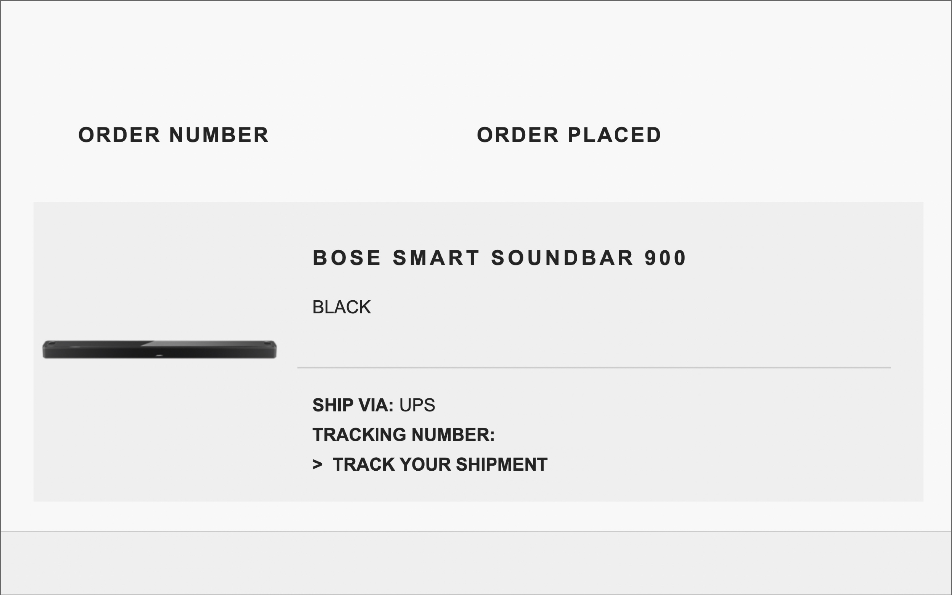Click the Track Your Shipment link

[439, 465]
